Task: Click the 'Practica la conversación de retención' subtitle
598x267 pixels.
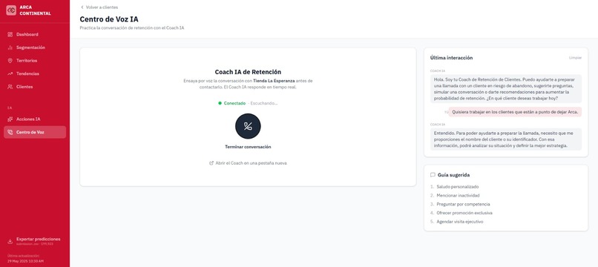Action: click(x=131, y=28)
